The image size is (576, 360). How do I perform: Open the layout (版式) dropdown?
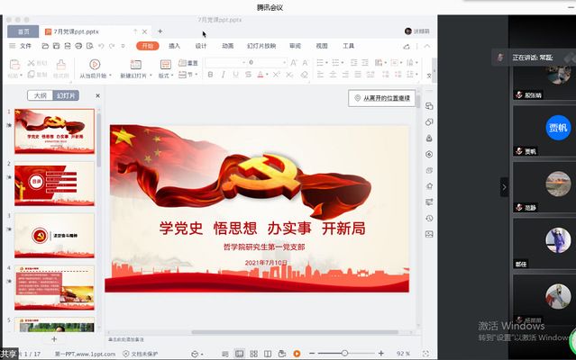coord(165,76)
